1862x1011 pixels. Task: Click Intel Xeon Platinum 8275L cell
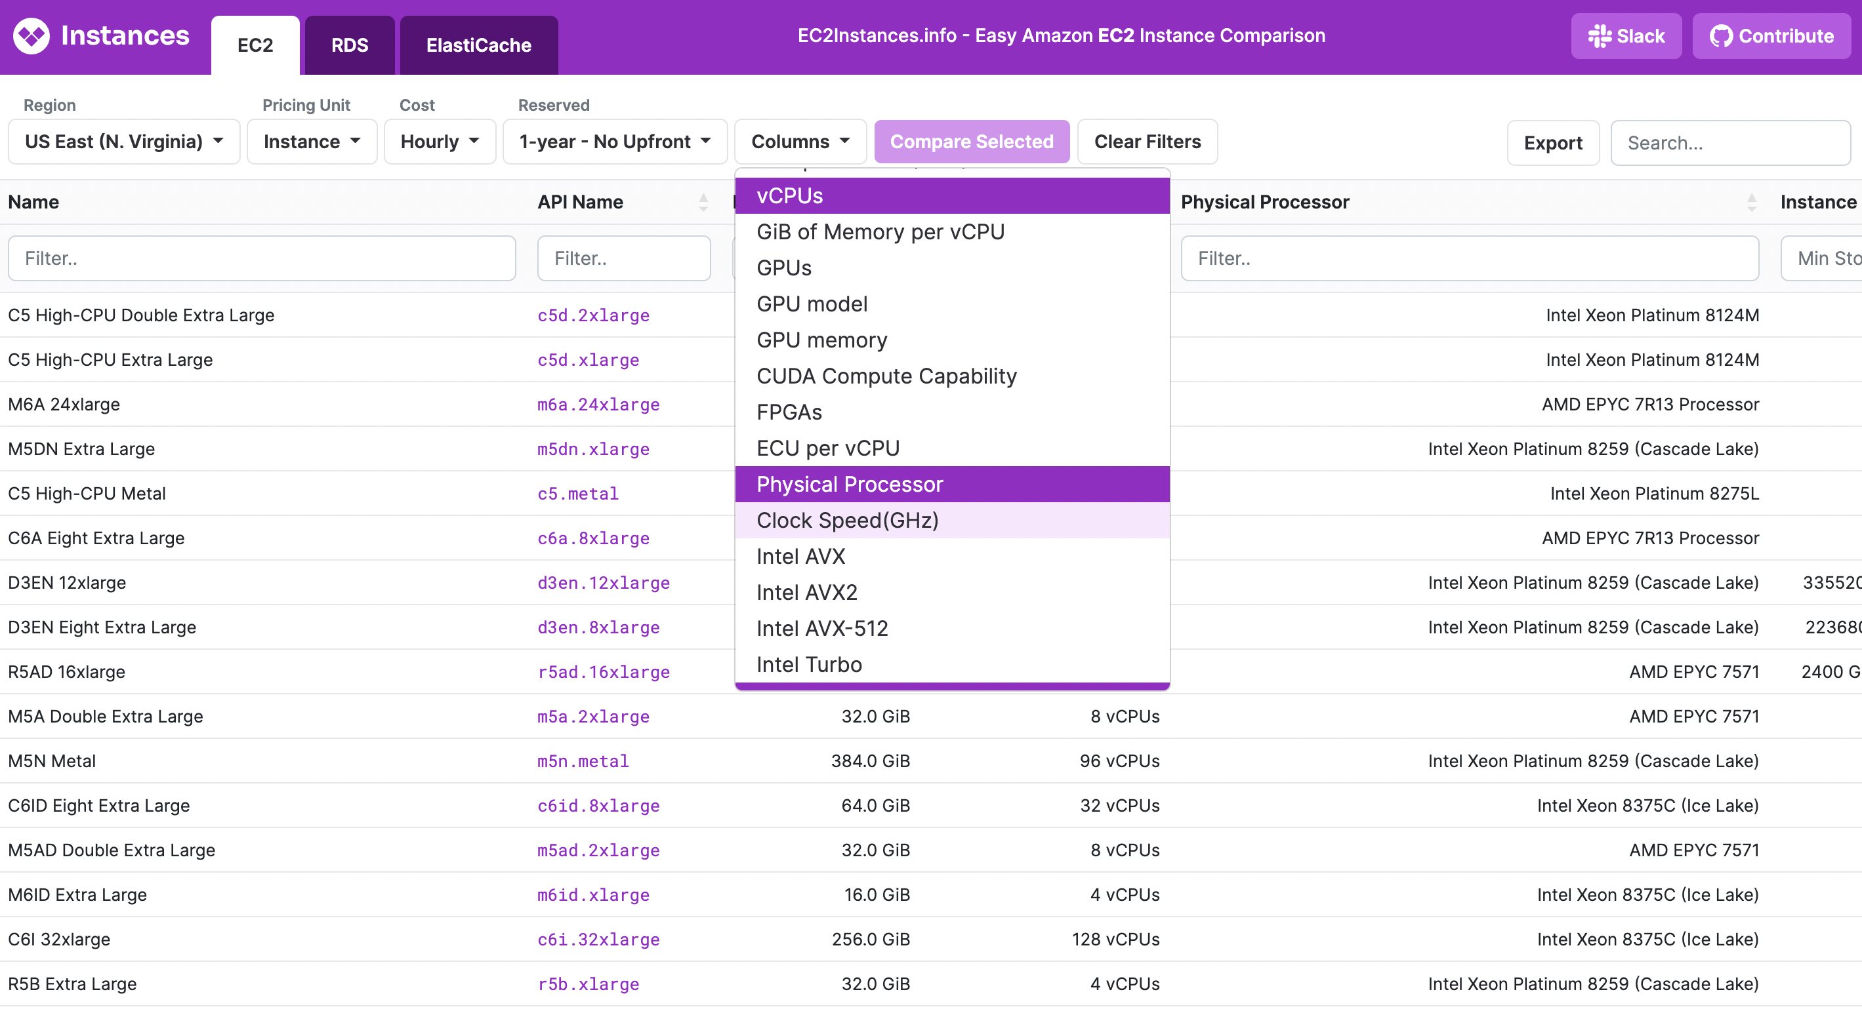1654,494
